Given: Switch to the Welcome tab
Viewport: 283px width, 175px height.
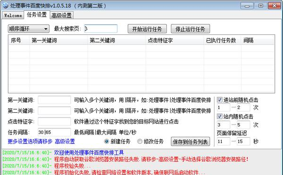Looking at the screenshot, I should [13, 15].
